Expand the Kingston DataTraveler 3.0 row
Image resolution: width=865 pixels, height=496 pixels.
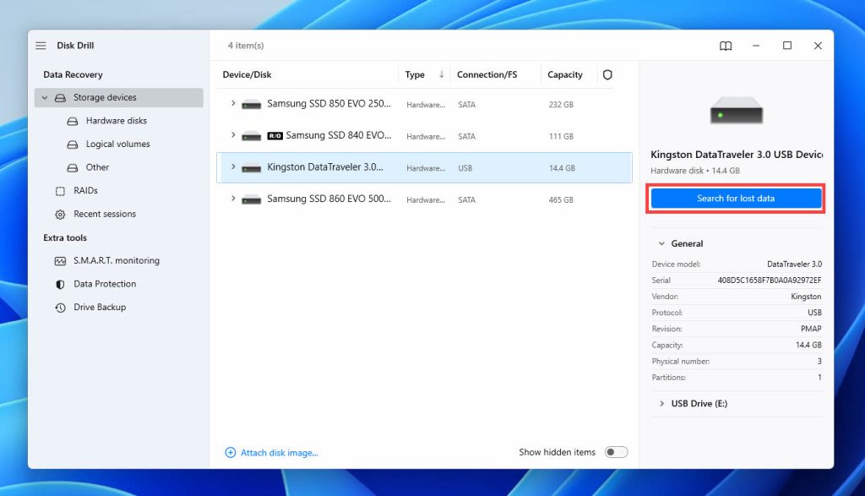233,166
